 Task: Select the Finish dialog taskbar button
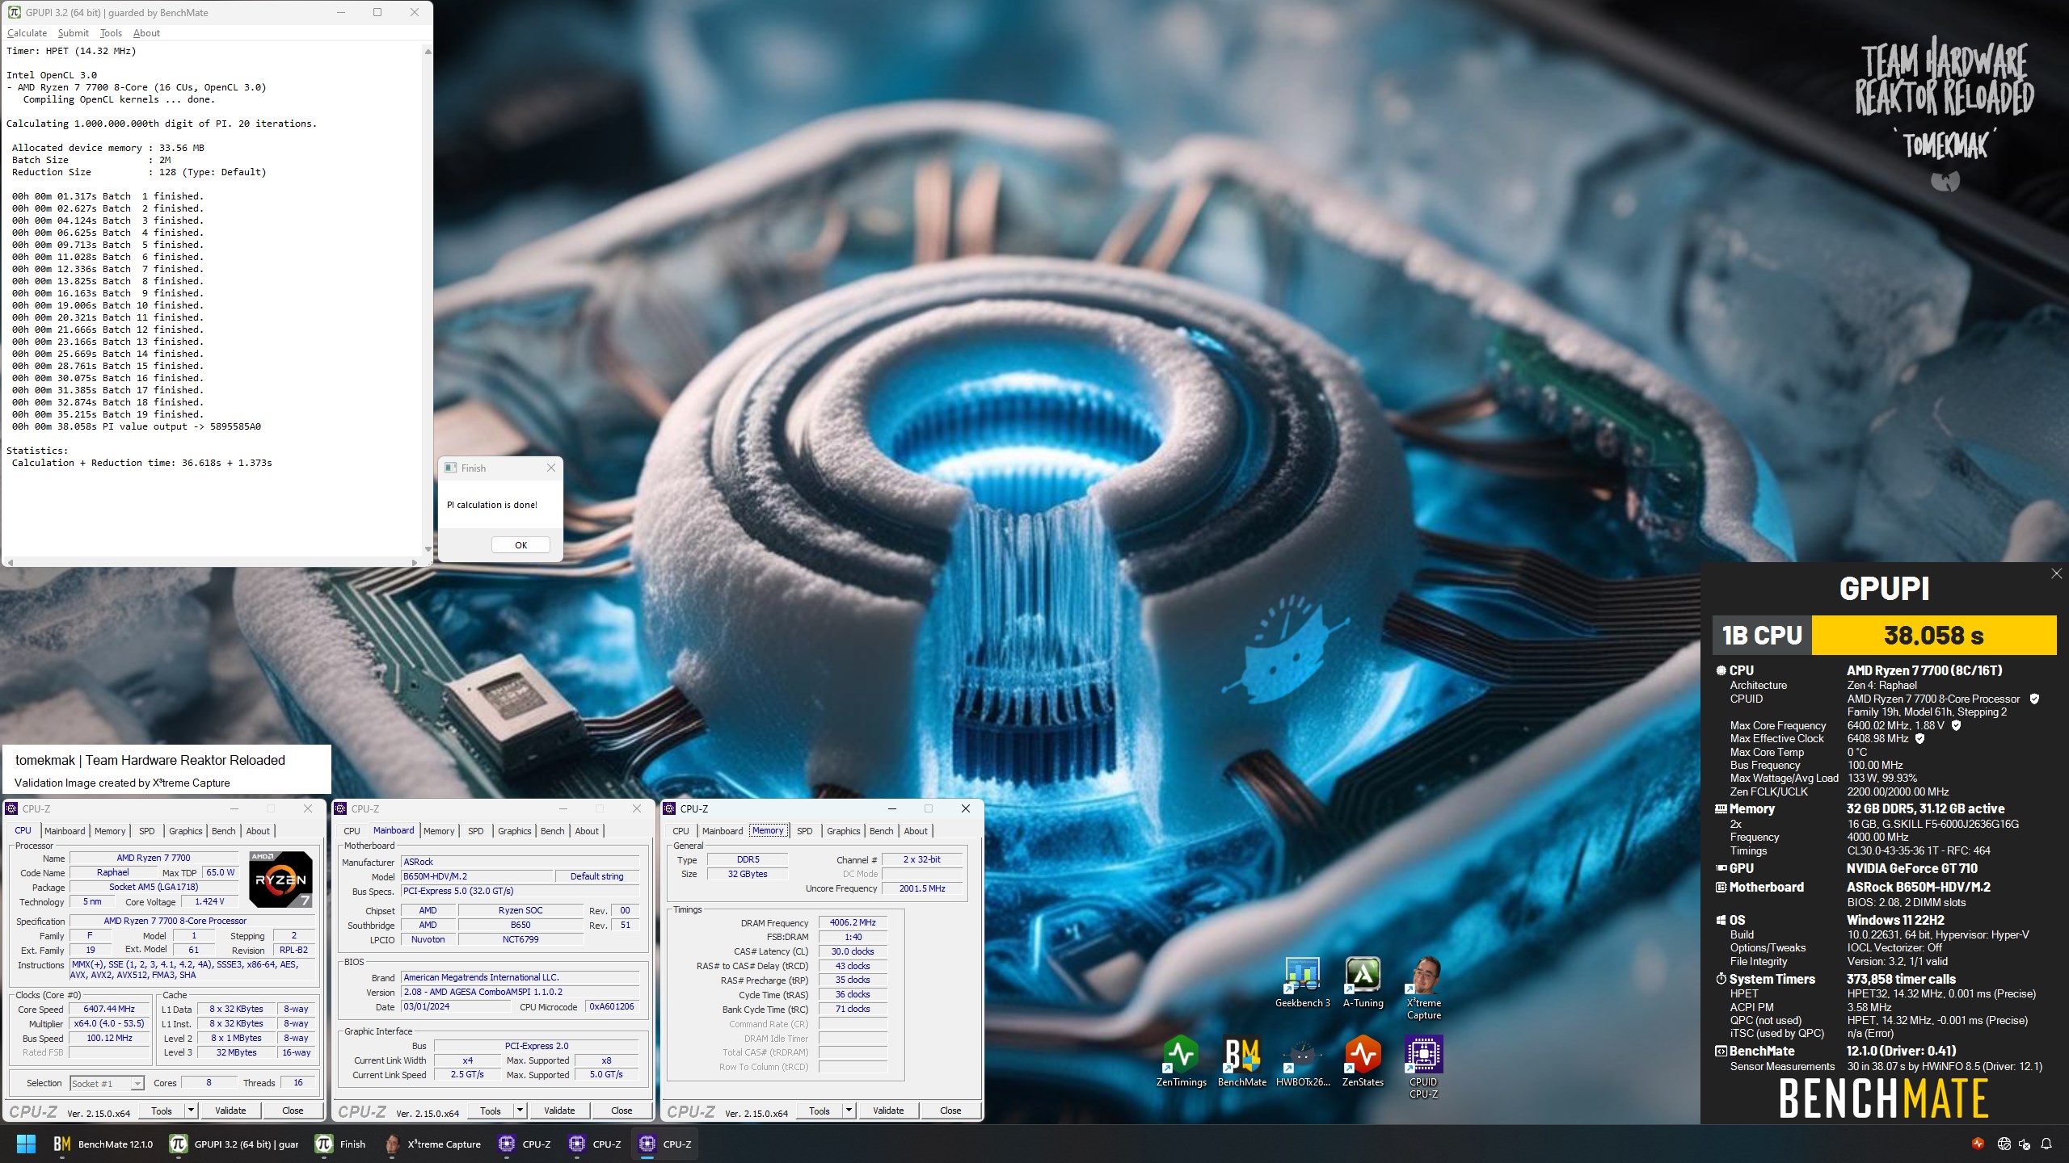coord(340,1144)
